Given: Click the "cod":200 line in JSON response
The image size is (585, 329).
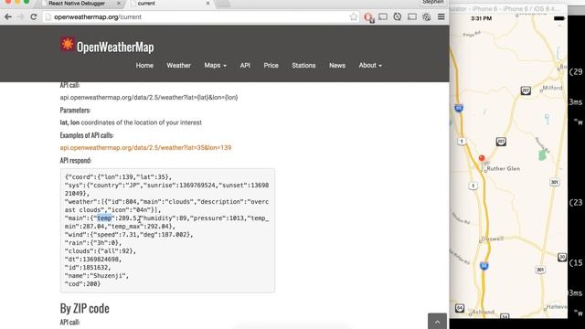Looking at the screenshot, I should coord(82,284).
